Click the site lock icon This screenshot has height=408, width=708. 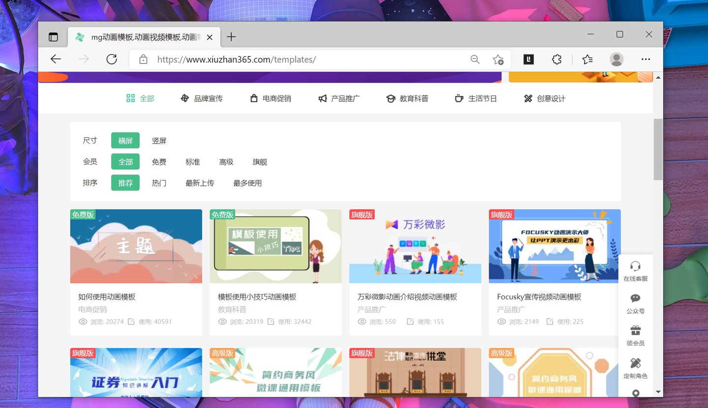143,59
